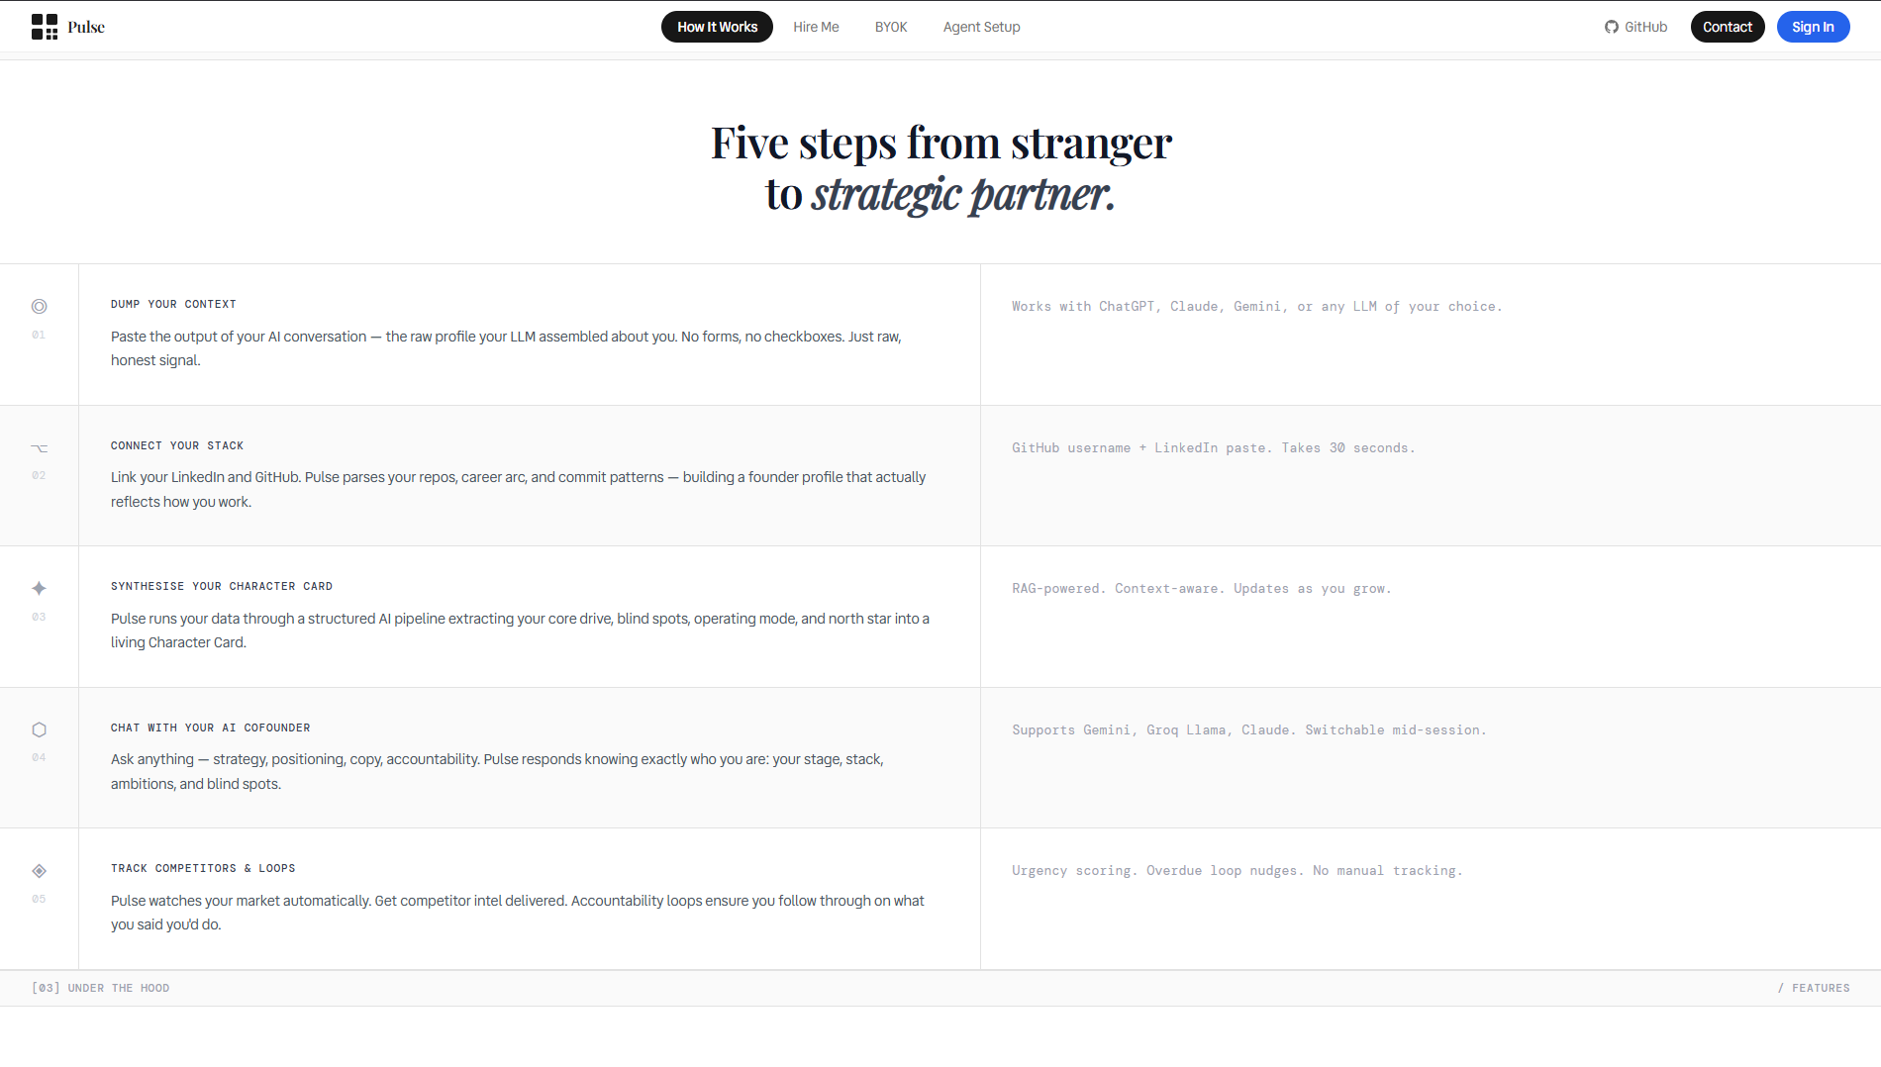This screenshot has width=1881, height=1067.
Task: Click the Pulse grid logo icon
Action: [x=45, y=27]
